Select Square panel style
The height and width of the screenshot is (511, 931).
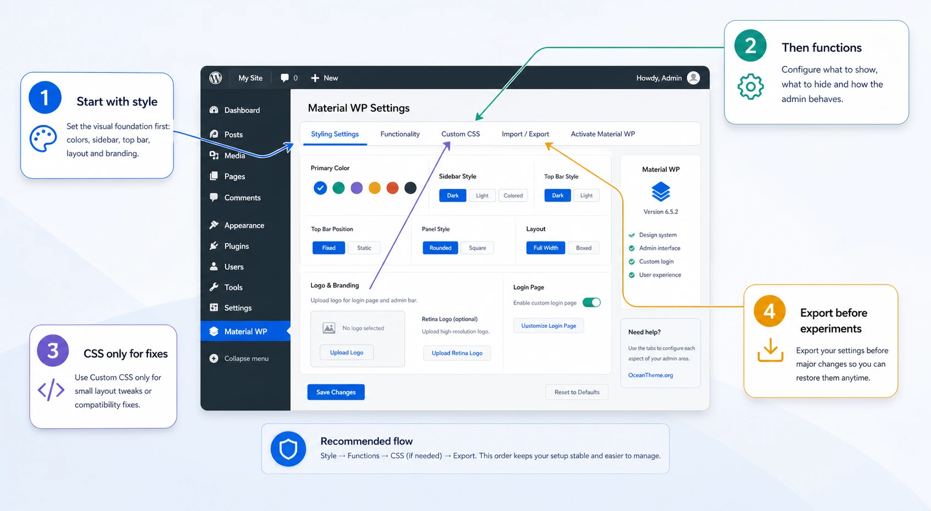478,248
